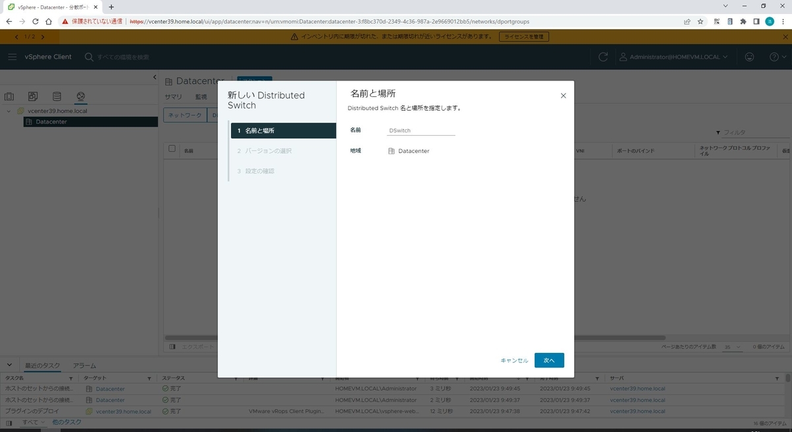Open the smiley feedback icon

(749, 57)
